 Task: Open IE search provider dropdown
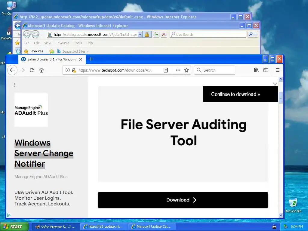256,34
